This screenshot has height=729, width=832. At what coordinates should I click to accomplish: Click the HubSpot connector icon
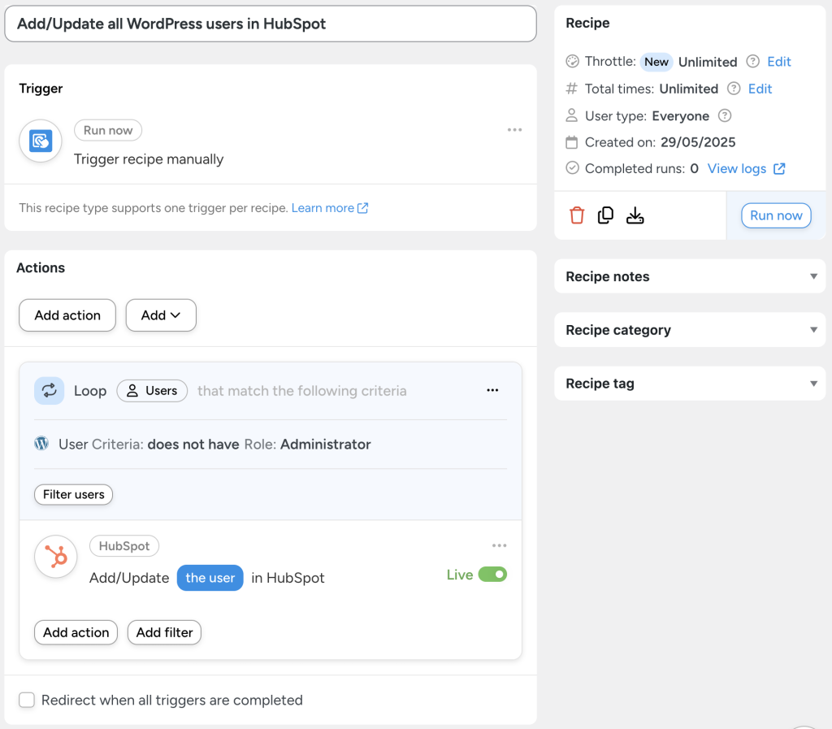(55, 557)
